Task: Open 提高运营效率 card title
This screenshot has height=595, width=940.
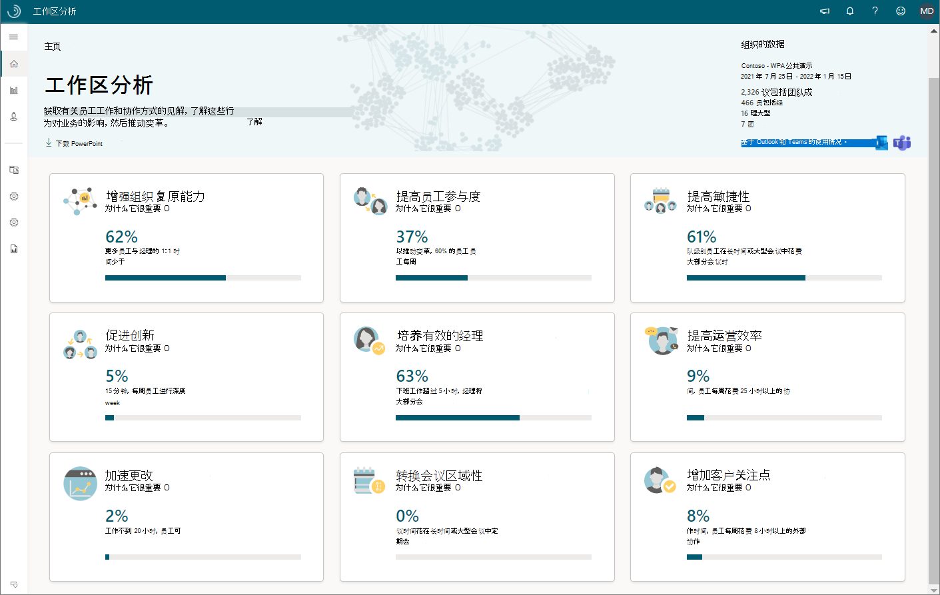Action: coord(725,336)
